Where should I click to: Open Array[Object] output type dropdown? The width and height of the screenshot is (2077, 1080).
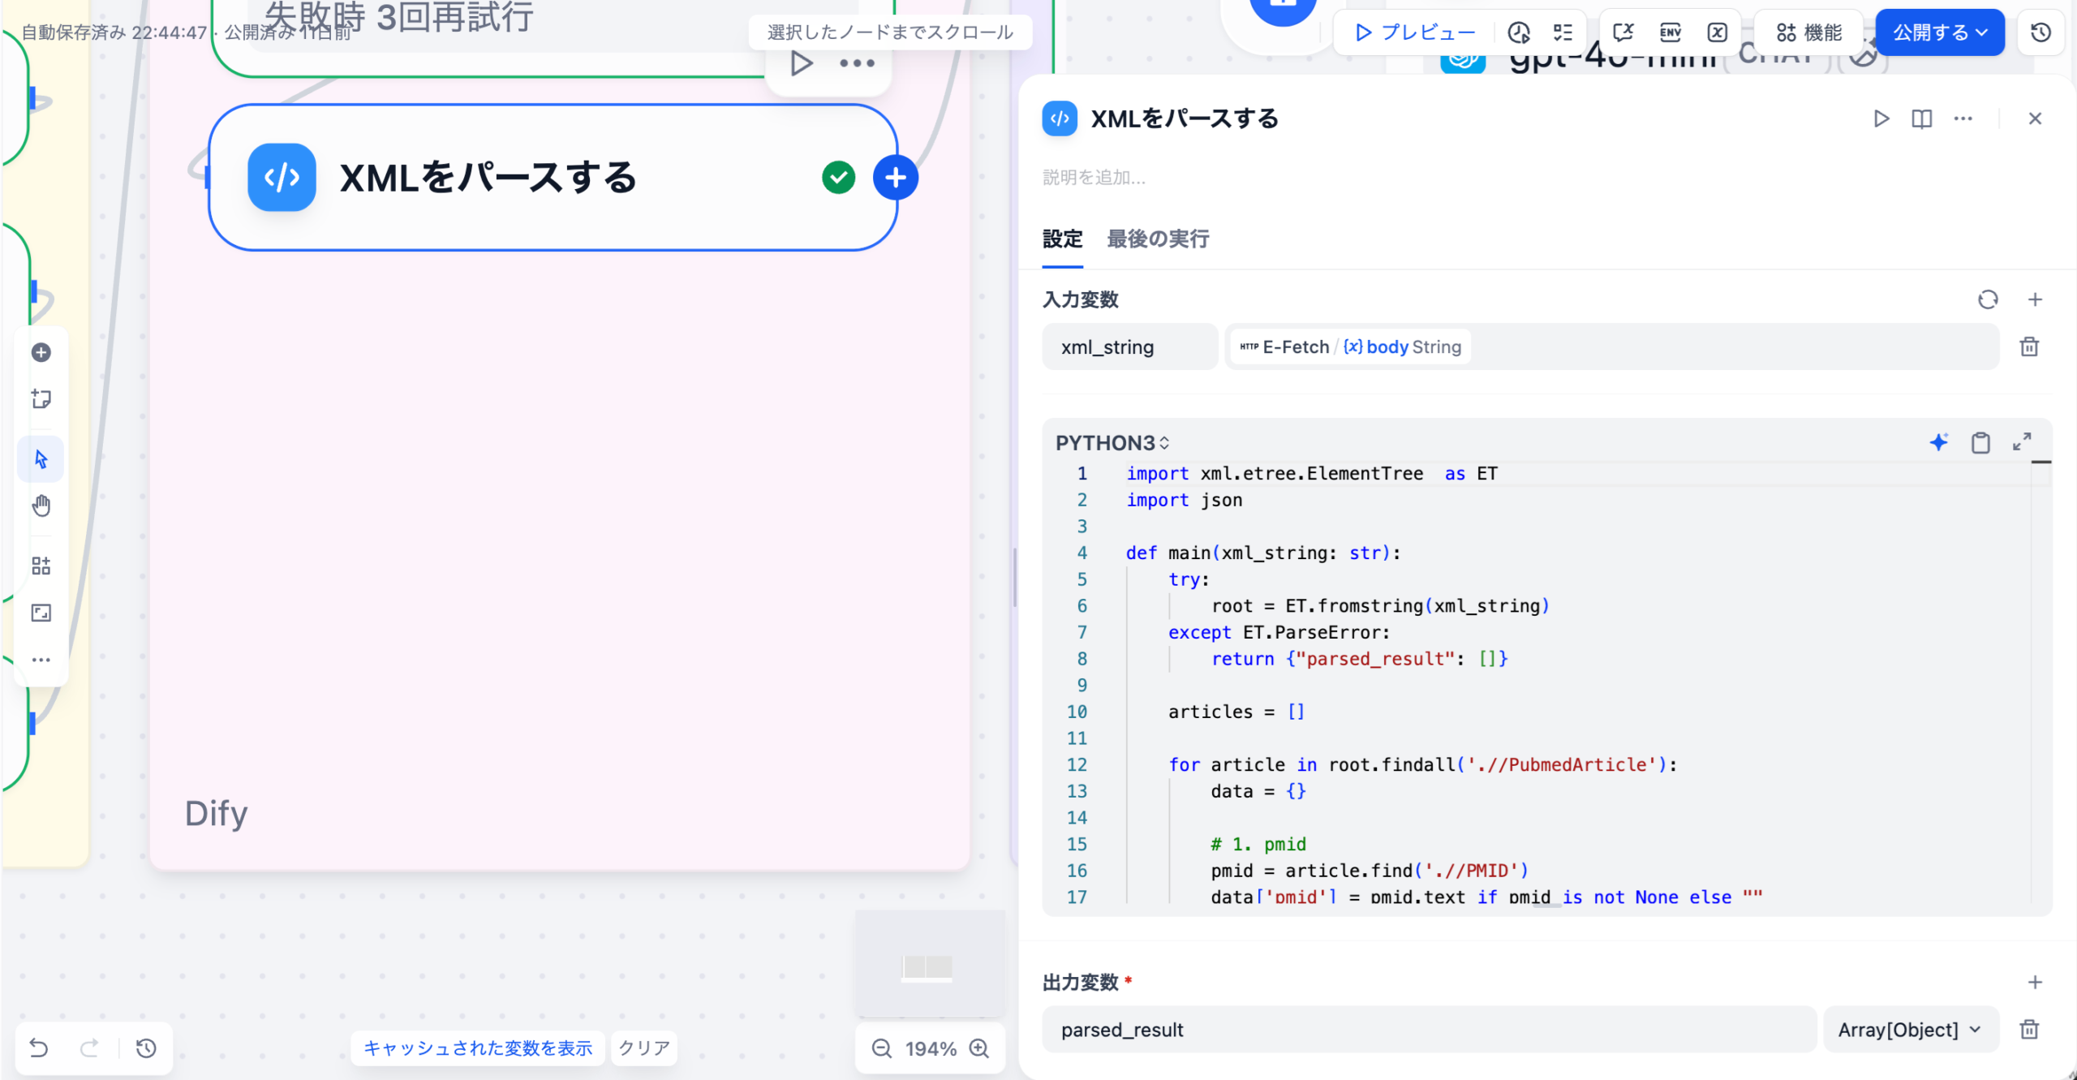(1910, 1030)
